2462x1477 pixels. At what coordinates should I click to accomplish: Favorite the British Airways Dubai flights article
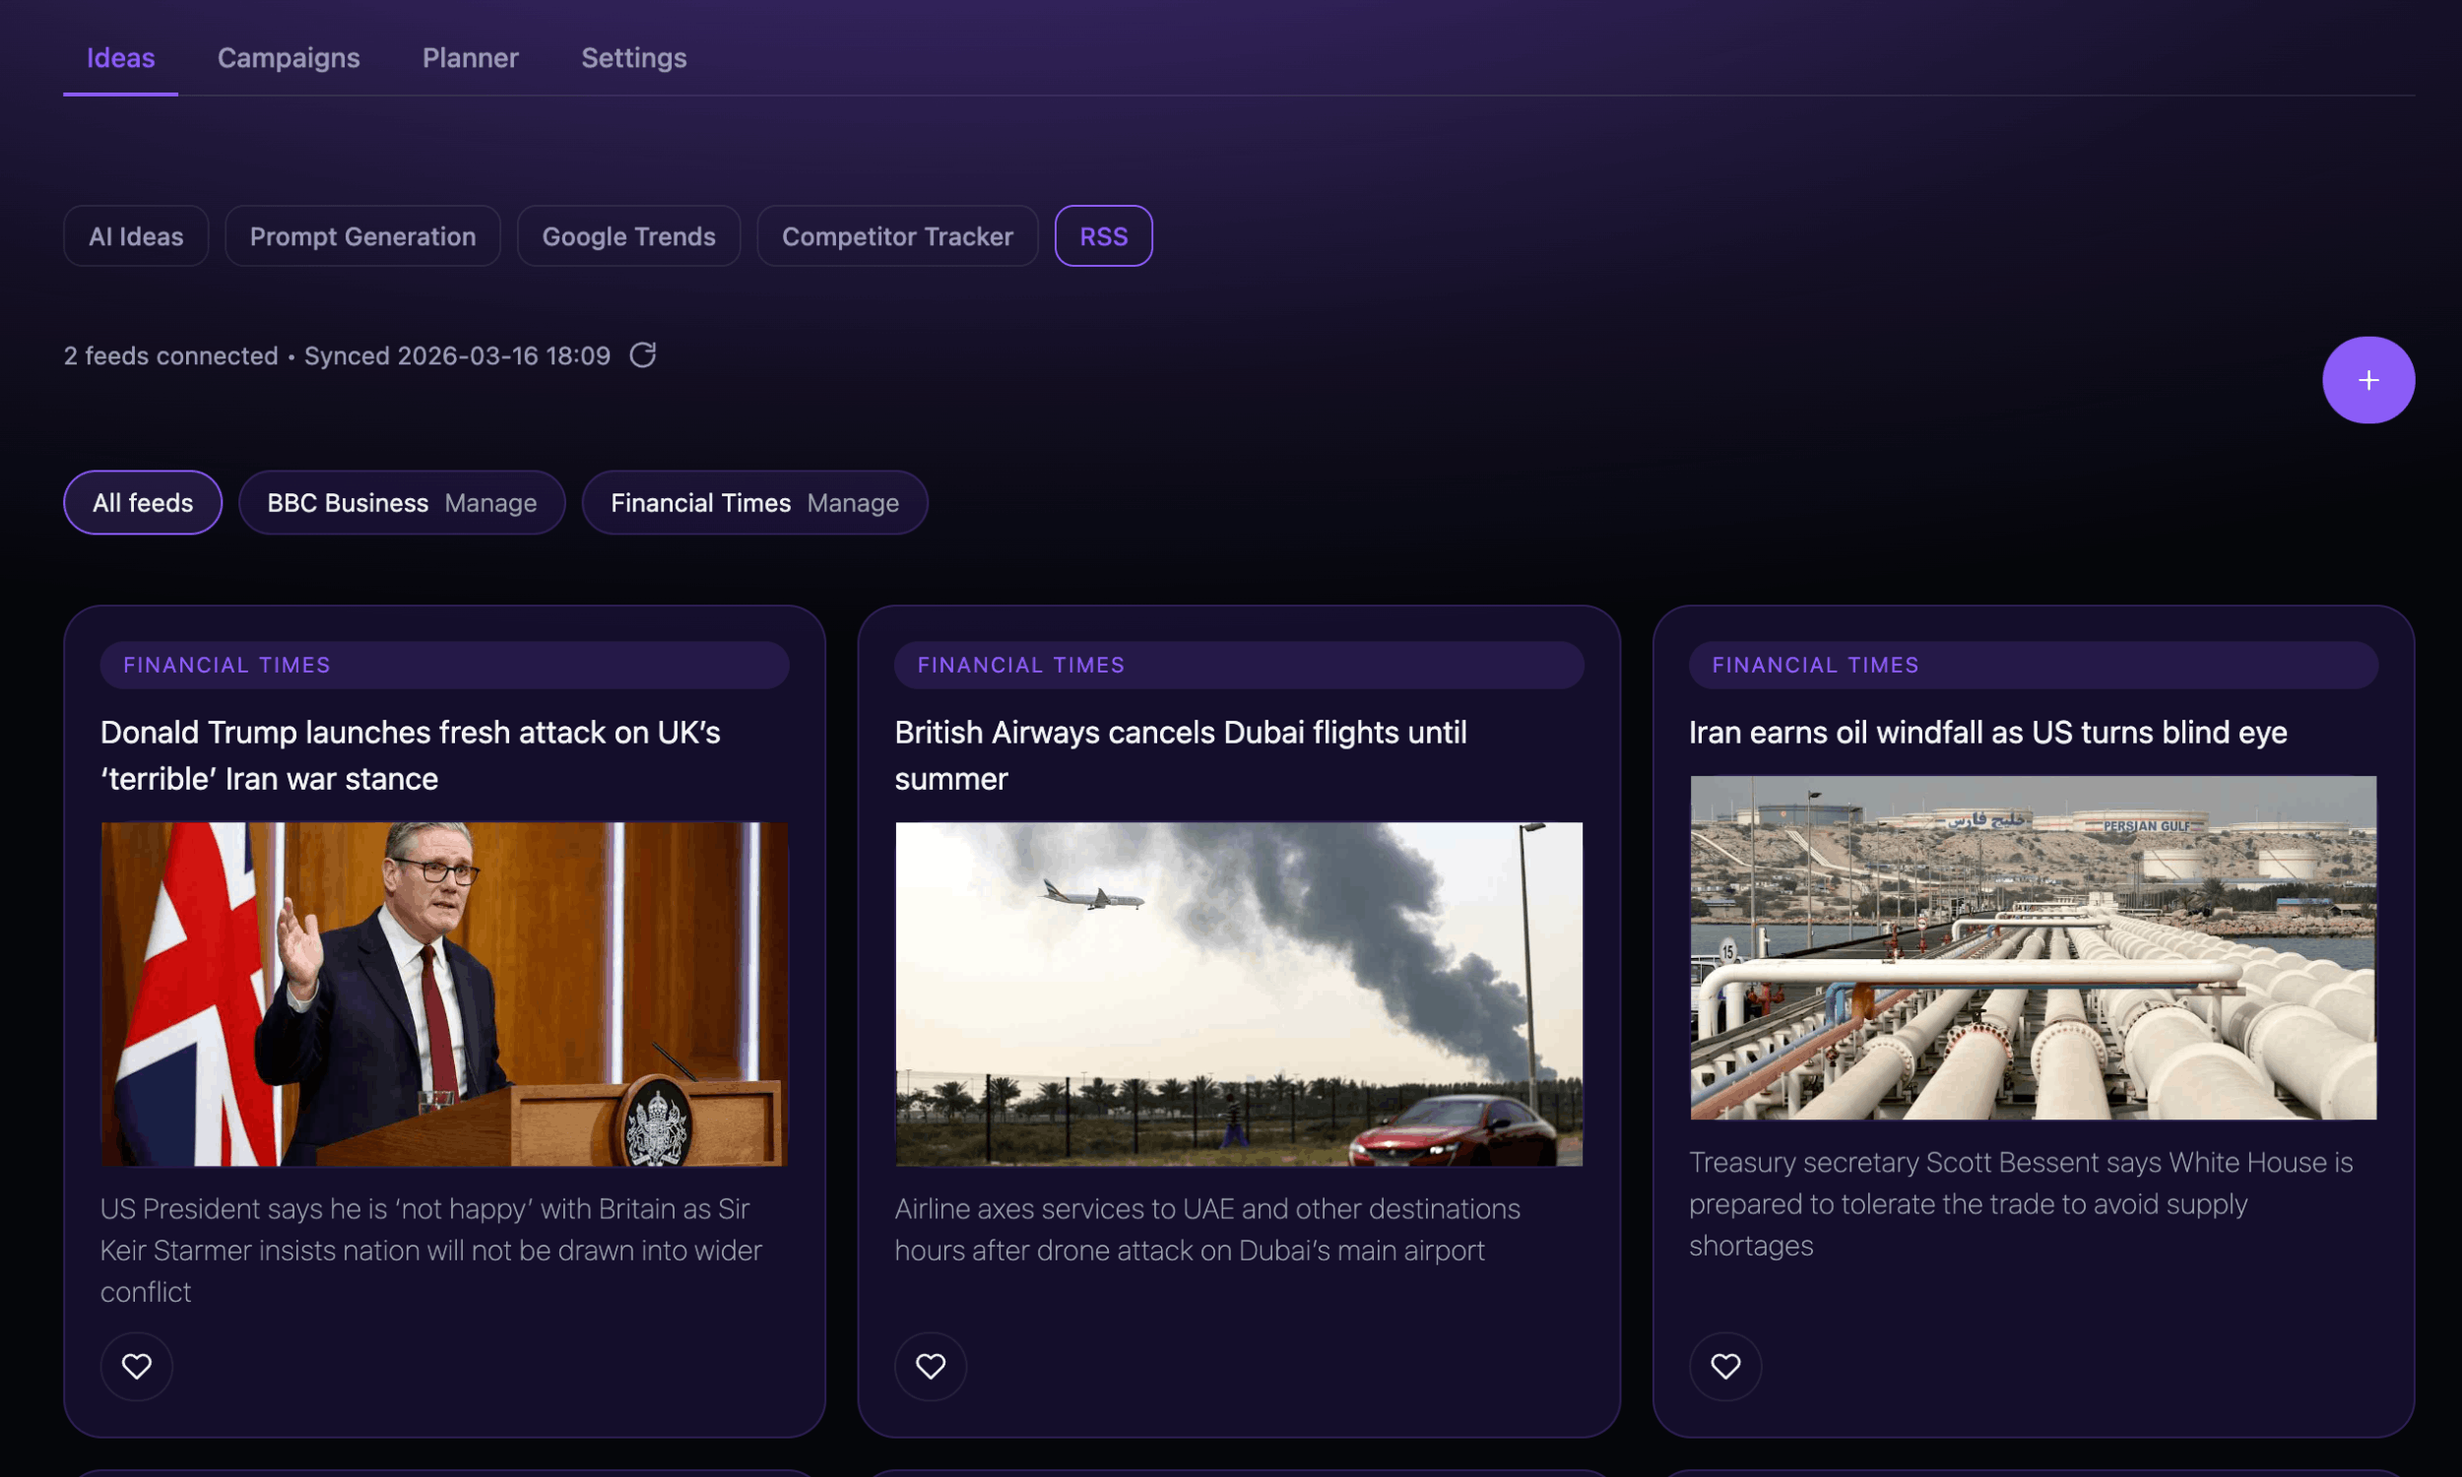click(x=931, y=1366)
